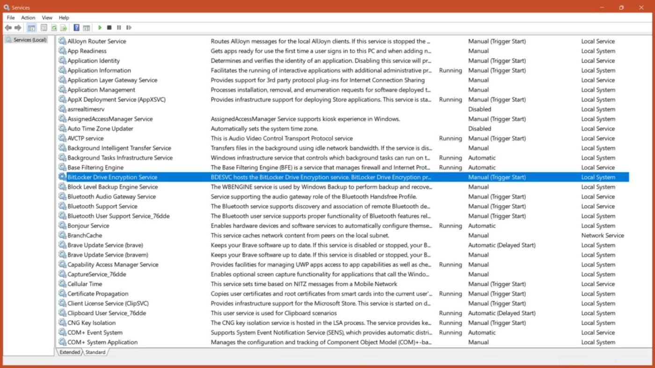The height and width of the screenshot is (368, 655).
Task: Click the Stop Service square icon
Action: (109, 28)
